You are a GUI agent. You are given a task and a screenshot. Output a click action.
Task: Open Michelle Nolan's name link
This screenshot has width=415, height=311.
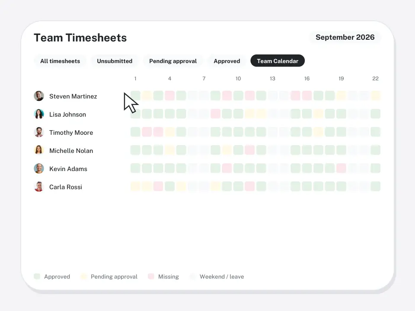click(71, 151)
